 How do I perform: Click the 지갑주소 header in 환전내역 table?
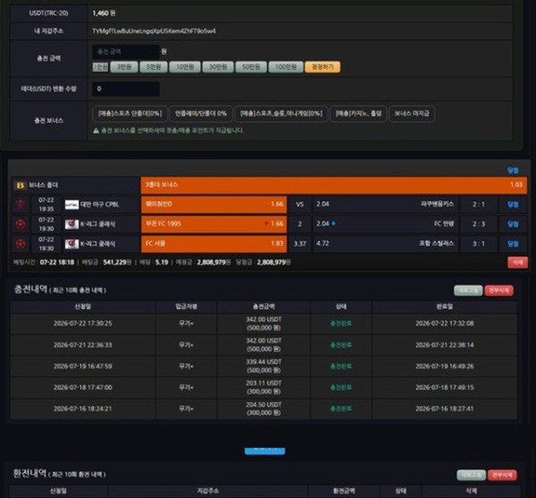(208, 491)
